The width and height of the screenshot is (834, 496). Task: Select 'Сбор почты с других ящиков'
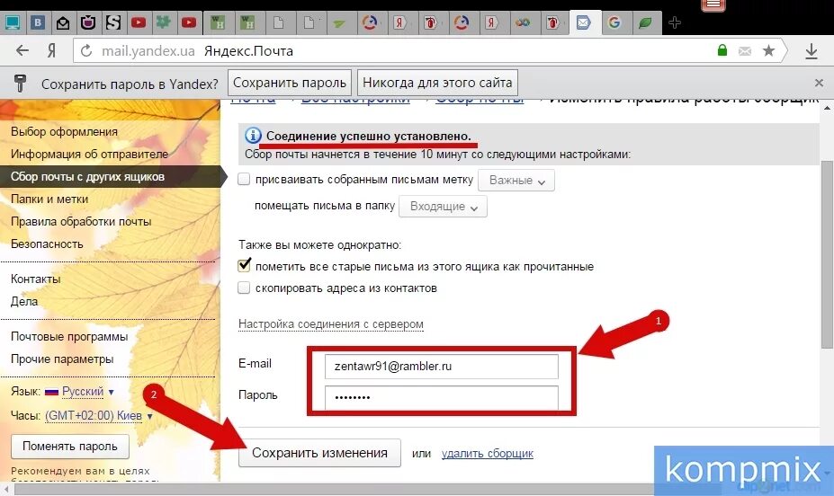[87, 177]
